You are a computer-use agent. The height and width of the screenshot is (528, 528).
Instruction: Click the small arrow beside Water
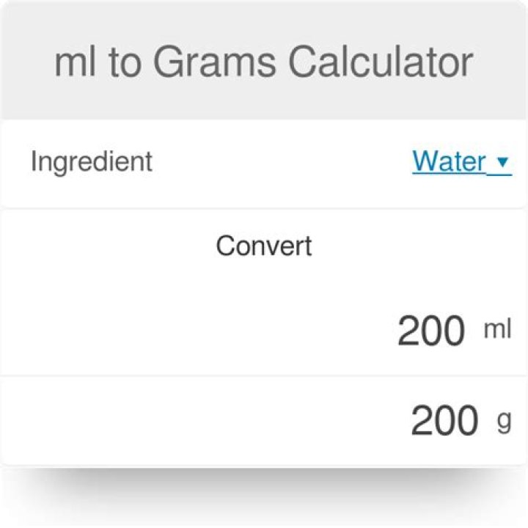pos(503,163)
